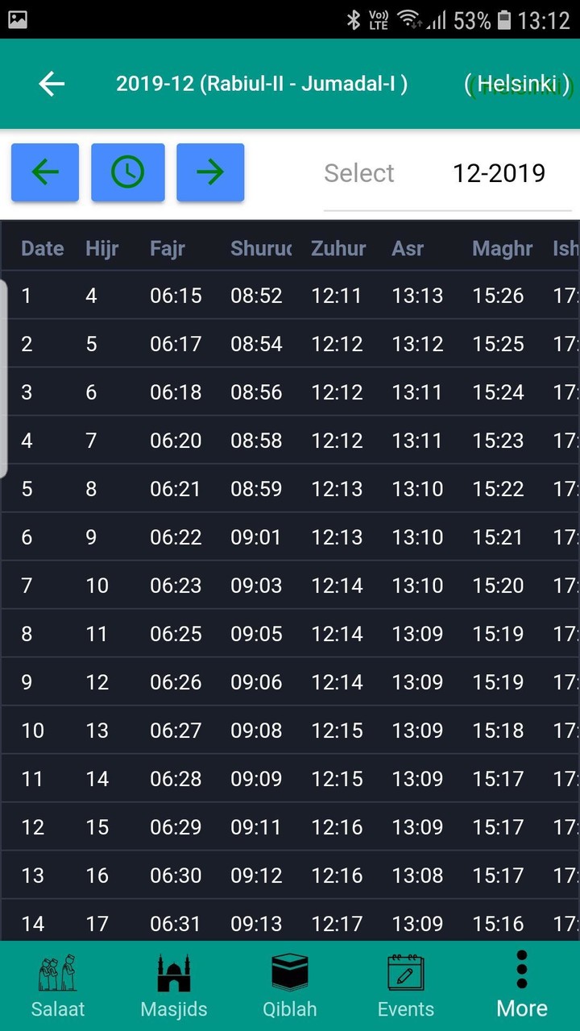The height and width of the screenshot is (1031, 580).
Task: Tap the Helsinki location label
Action: click(x=517, y=84)
